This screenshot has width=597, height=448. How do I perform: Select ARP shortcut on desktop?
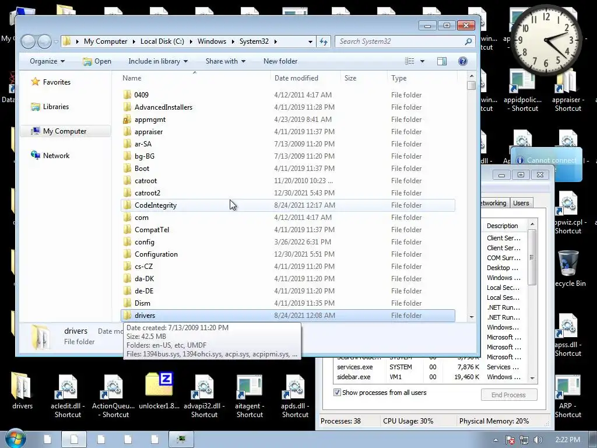[x=568, y=396]
